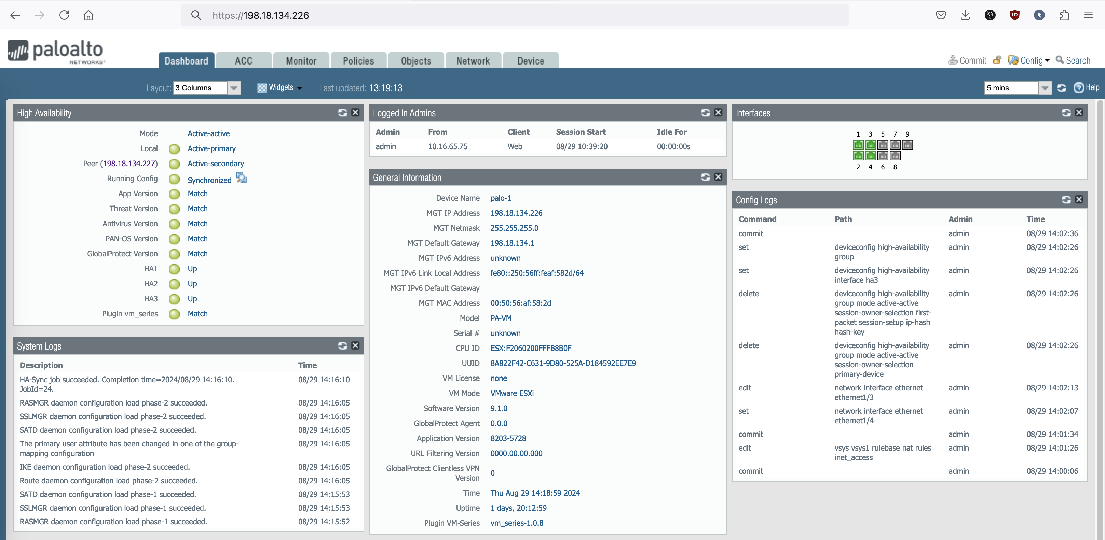Open the 5 mins refresh interval dropdown
Screen dimensions: 1105x540
(x=1045, y=88)
